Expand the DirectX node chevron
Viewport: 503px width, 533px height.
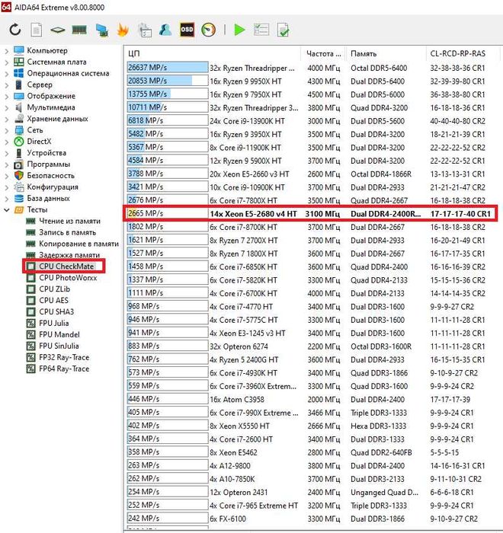[6, 142]
